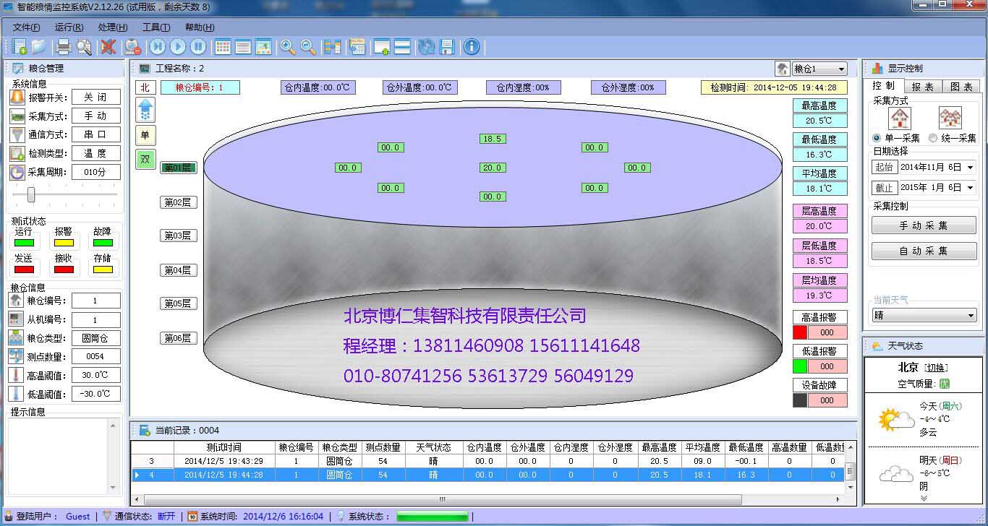Click window with green arrow icon

[x=382, y=47]
